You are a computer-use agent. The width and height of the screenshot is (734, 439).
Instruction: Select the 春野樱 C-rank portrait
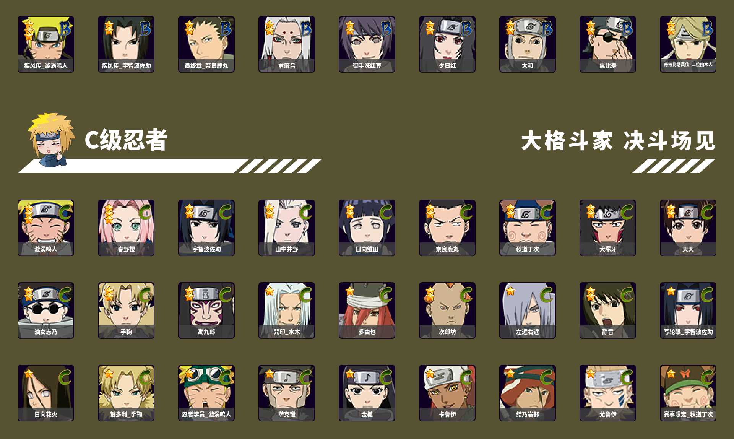[126, 228]
